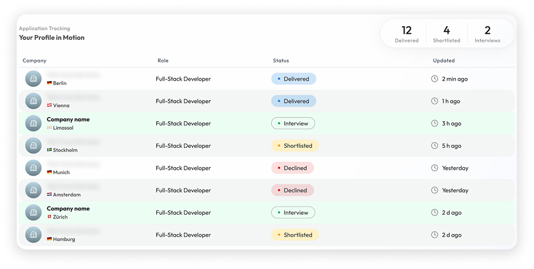Click the company avatar icon in Limassol row
Image resolution: width=534 pixels, height=269 pixels.
(x=33, y=123)
